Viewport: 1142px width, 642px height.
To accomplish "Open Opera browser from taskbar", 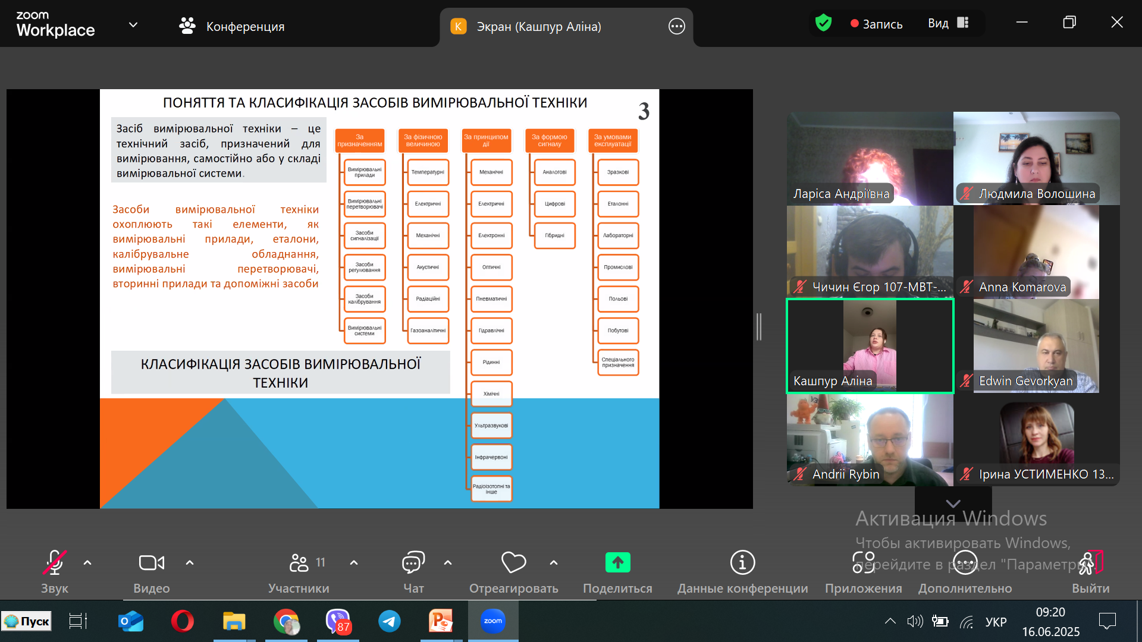I will click(182, 621).
